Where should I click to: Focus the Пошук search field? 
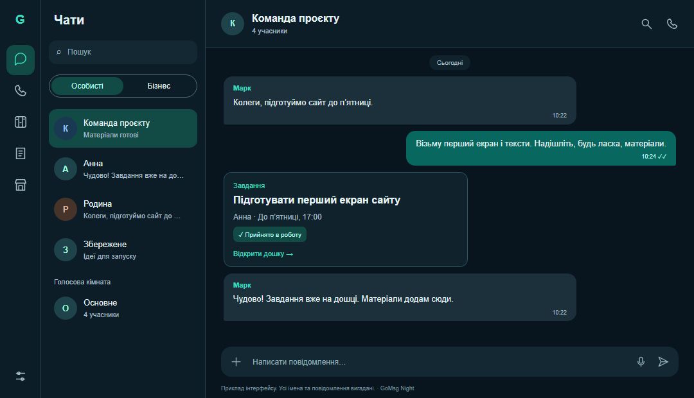(x=123, y=52)
